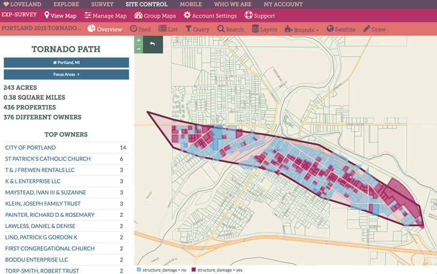Image resolution: width=437 pixels, height=274 pixels.
Task: Click the View Map pin icon
Action: click(x=47, y=15)
